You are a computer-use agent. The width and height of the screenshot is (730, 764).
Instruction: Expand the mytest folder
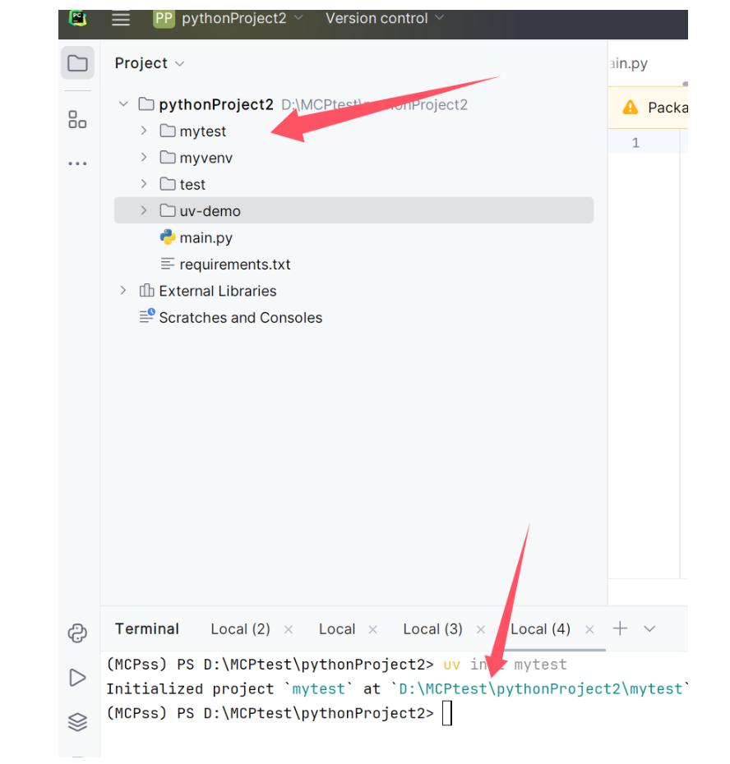[x=145, y=131]
